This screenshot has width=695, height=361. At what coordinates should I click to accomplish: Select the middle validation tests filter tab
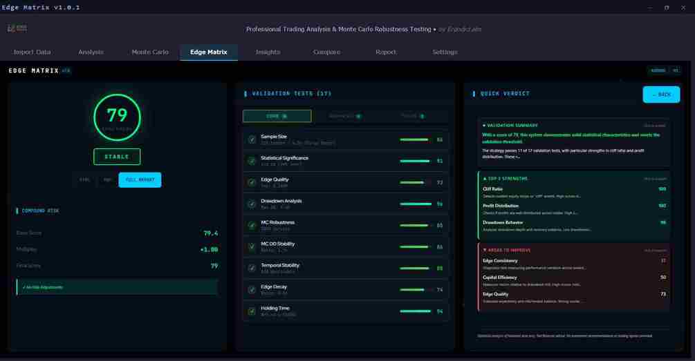tap(345, 117)
